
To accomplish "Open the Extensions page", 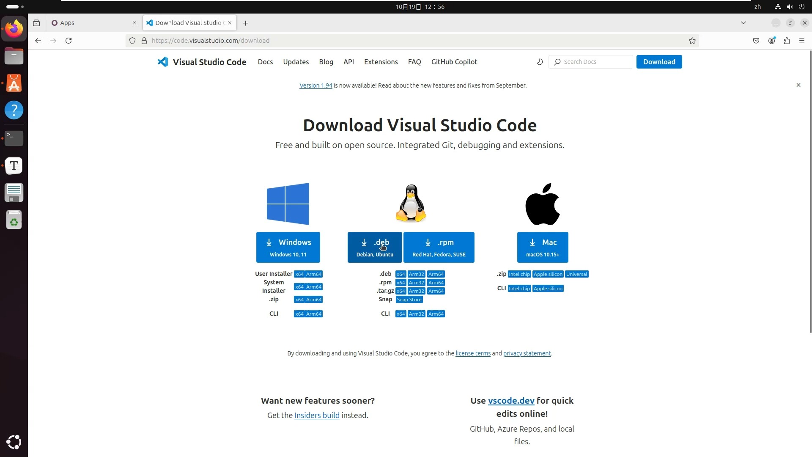I will click(x=381, y=62).
